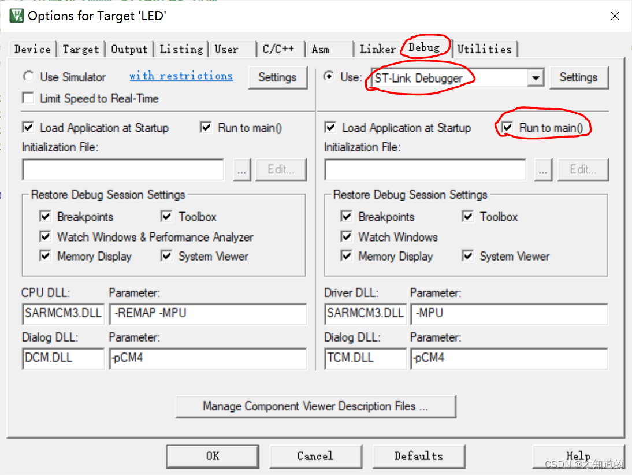632x475 pixels.
Task: Click the Keil uVision icon in the title bar
Action: click(x=17, y=16)
